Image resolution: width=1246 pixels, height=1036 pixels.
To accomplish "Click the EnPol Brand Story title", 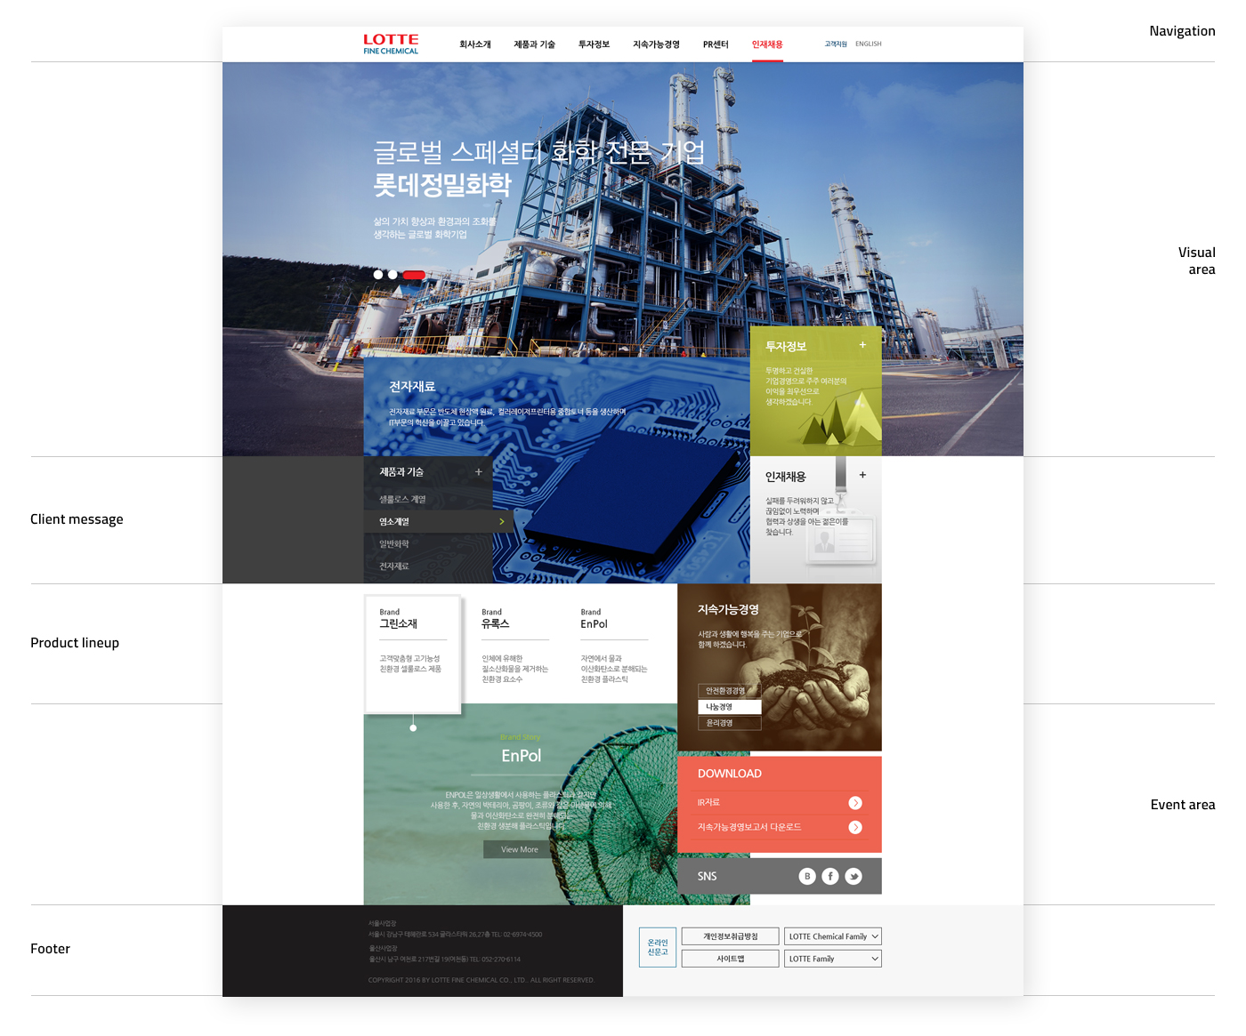I will coord(522,756).
